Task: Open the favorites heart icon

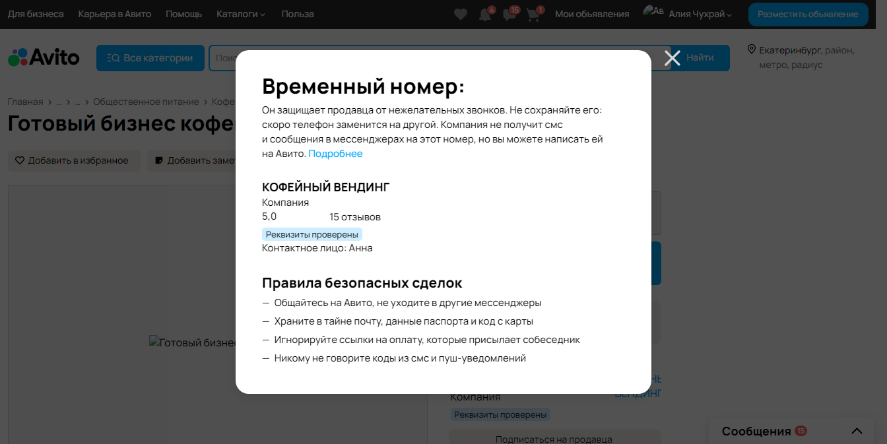Action: pyautogui.click(x=461, y=14)
